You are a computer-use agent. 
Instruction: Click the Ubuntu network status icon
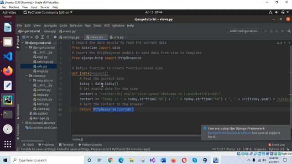coord(271,12)
